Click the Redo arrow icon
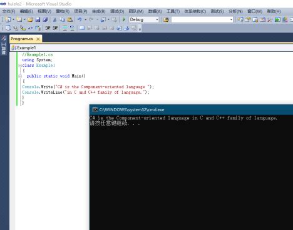This screenshot has width=293, height=230. 91,19
